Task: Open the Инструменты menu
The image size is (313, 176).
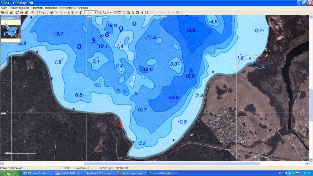Action: point(68,8)
